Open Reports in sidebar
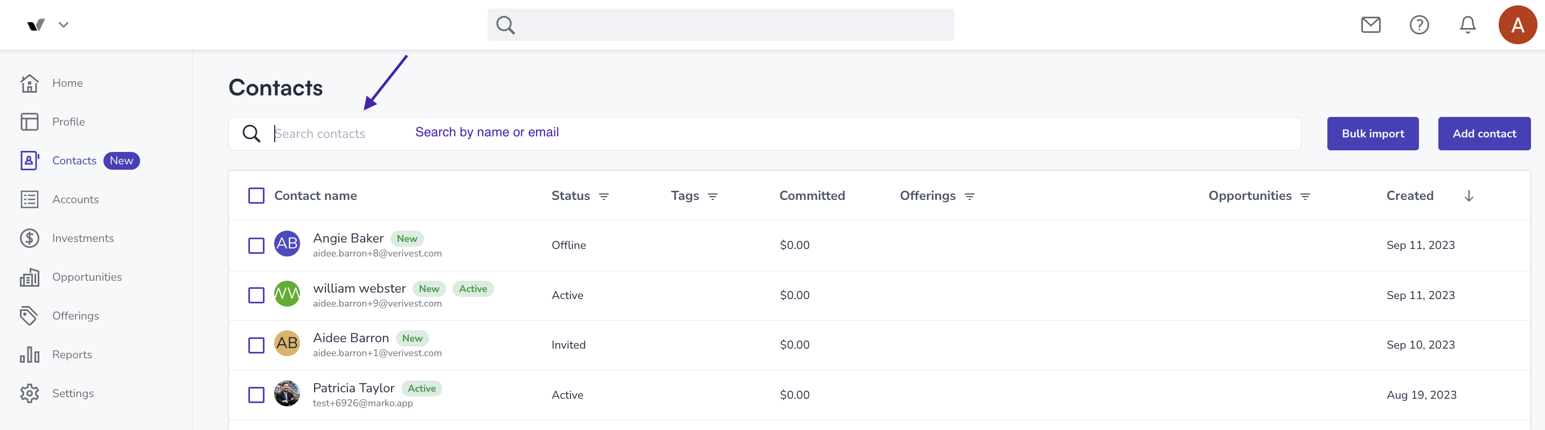The image size is (1545, 430). (x=72, y=355)
